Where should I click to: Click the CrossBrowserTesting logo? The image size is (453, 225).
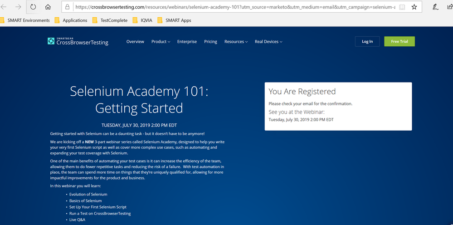pos(78,41)
